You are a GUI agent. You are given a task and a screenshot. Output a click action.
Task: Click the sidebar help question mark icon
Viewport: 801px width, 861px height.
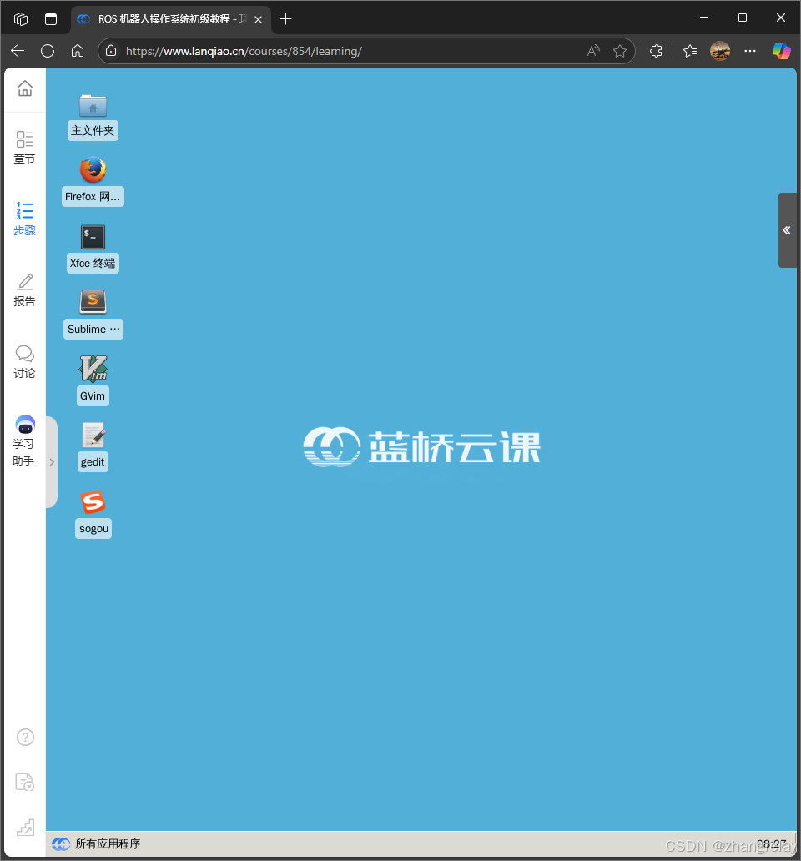click(x=25, y=737)
